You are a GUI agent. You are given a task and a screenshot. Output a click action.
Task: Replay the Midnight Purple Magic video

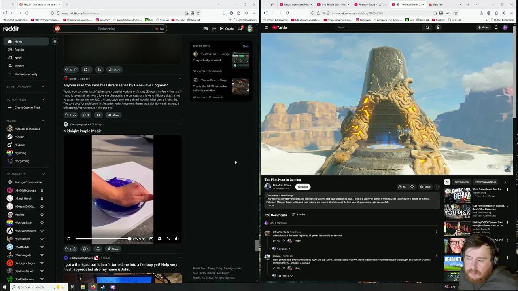[68, 239]
